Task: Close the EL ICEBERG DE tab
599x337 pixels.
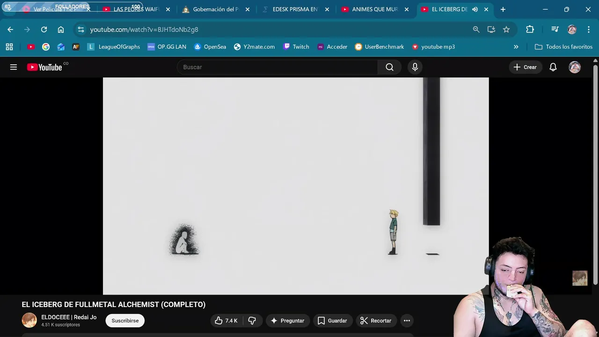Action: coord(486,9)
